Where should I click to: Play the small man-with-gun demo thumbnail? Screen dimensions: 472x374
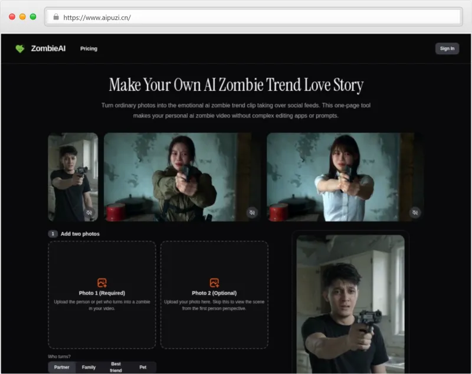[73, 177]
